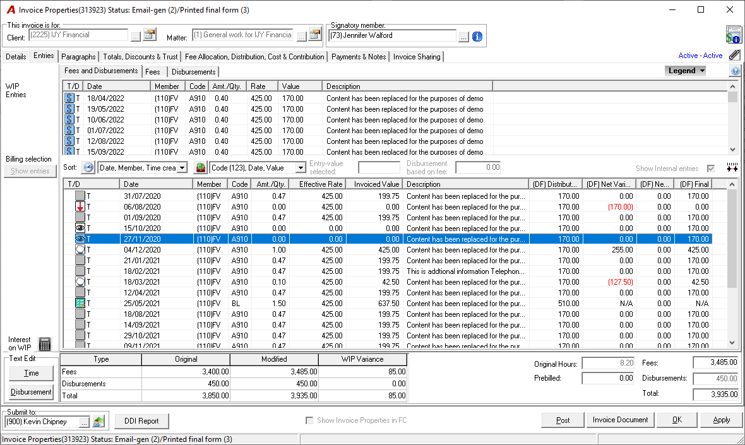Click the Submit to member lookup icon
Viewport: 745px width, 445px height.
click(98, 421)
